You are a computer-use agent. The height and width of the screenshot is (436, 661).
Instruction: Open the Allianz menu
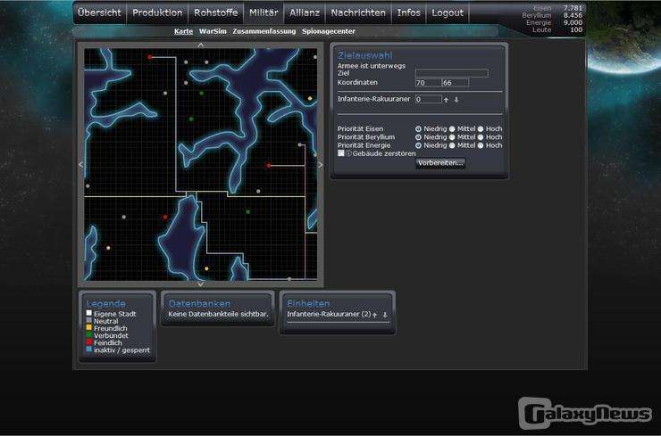pos(305,13)
